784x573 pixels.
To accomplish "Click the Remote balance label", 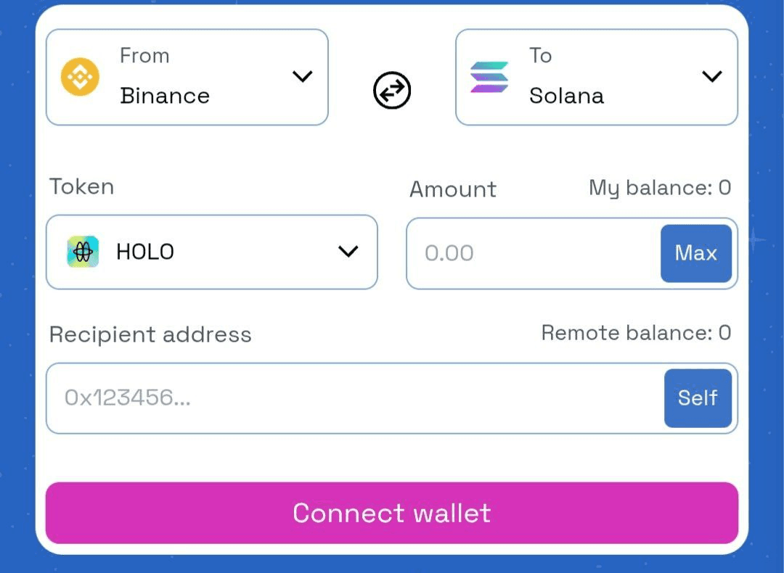I will point(637,333).
